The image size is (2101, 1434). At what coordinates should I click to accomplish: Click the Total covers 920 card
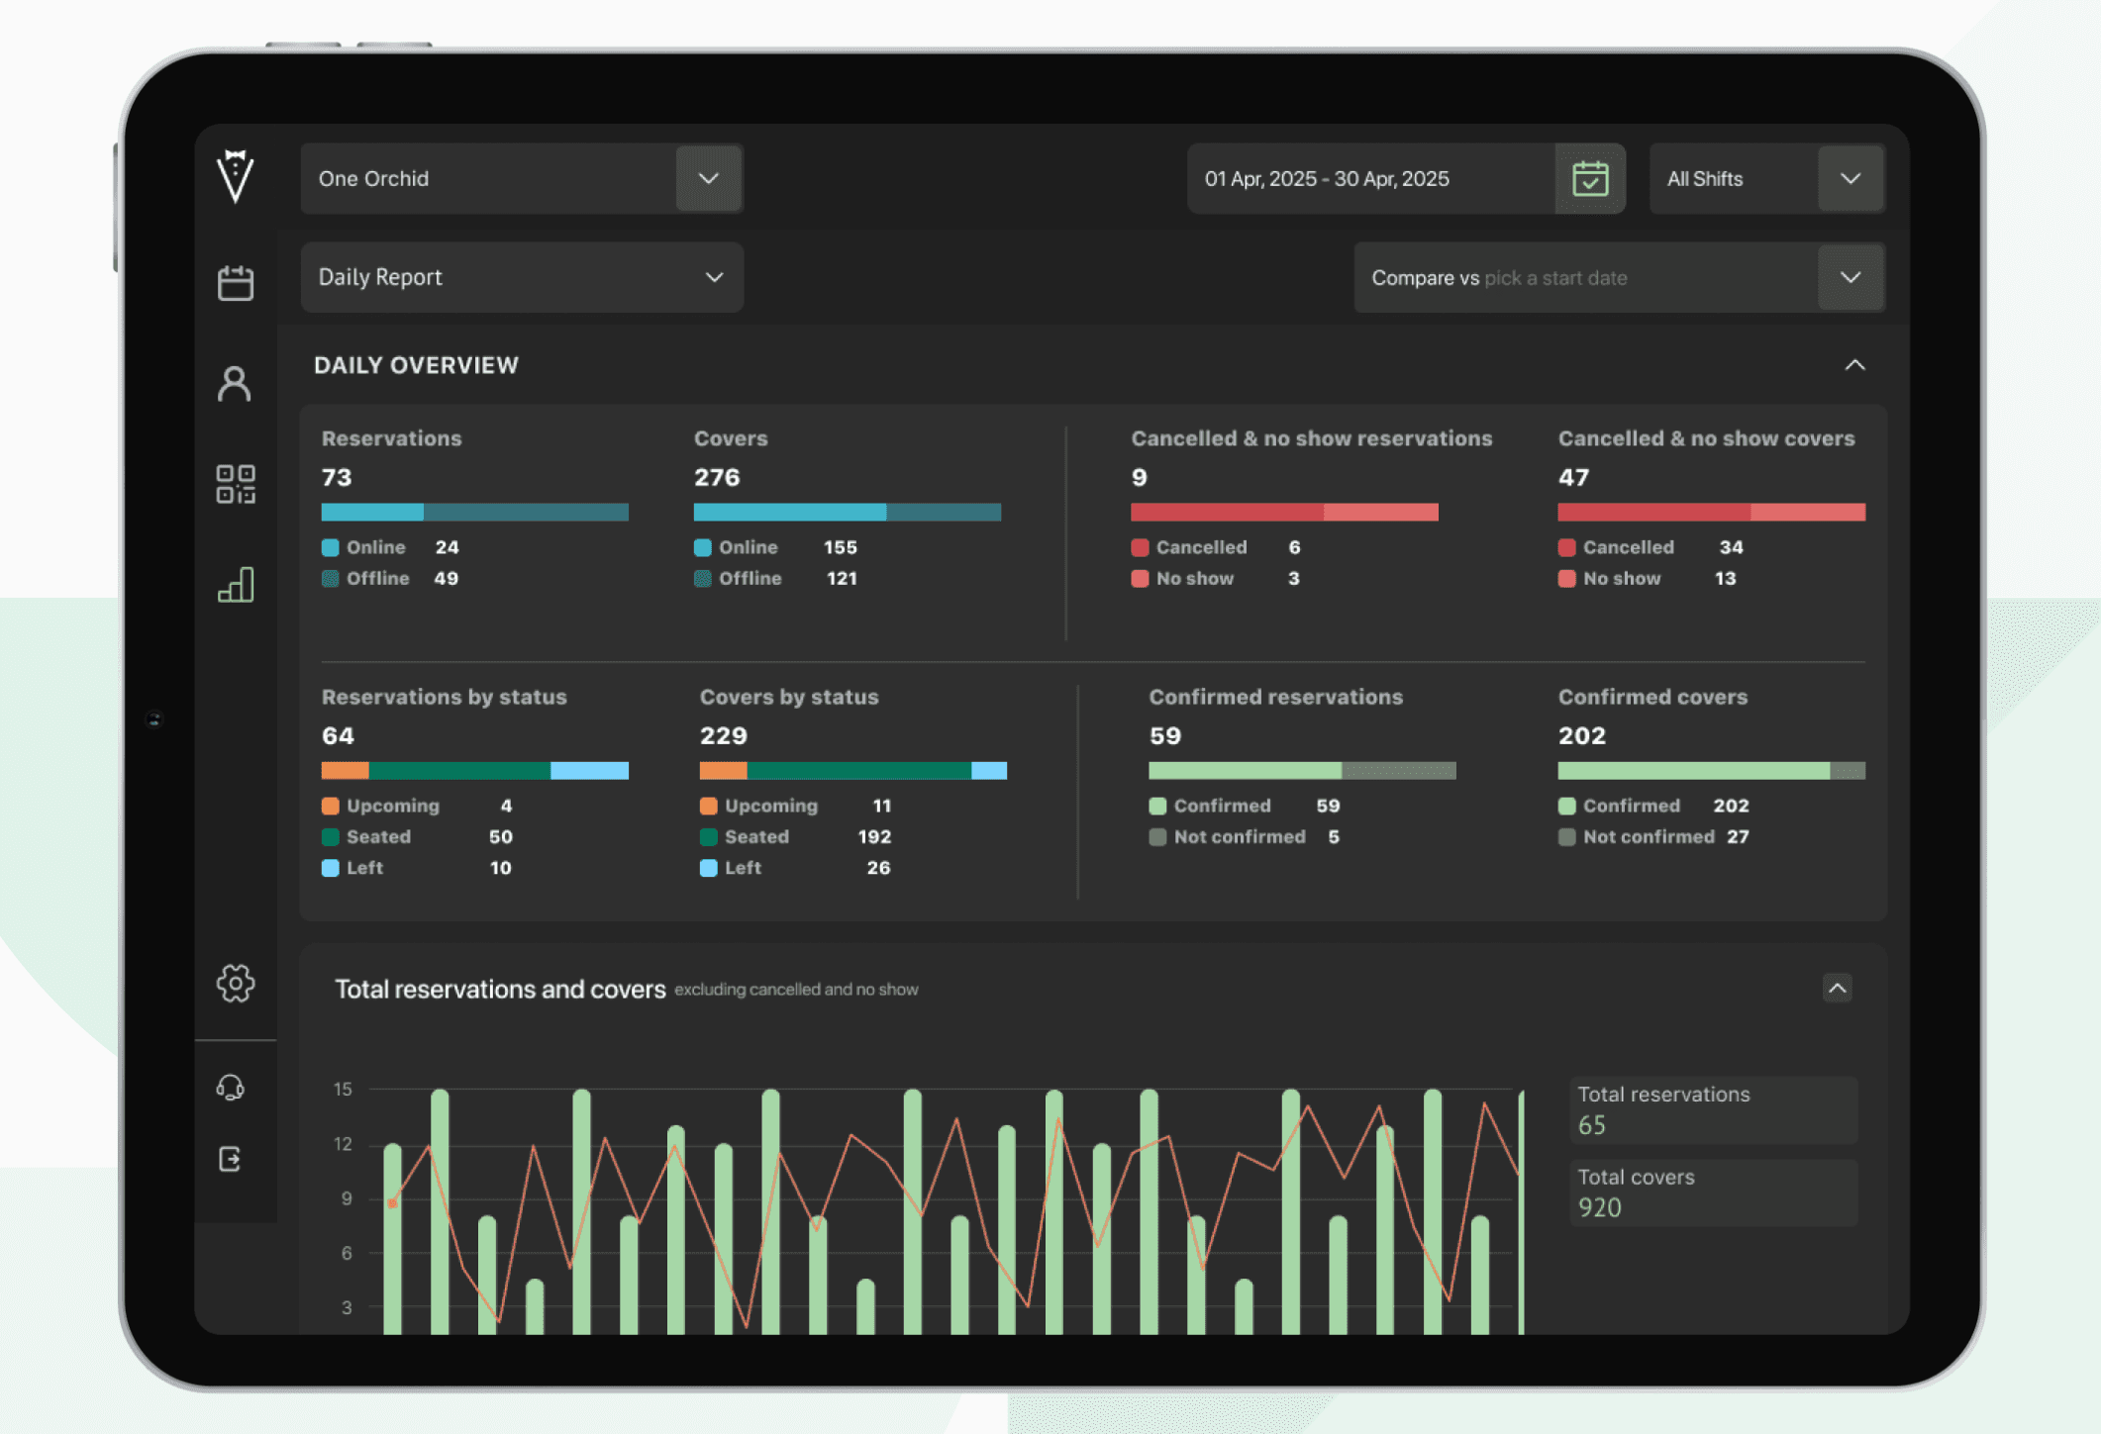point(1713,1193)
